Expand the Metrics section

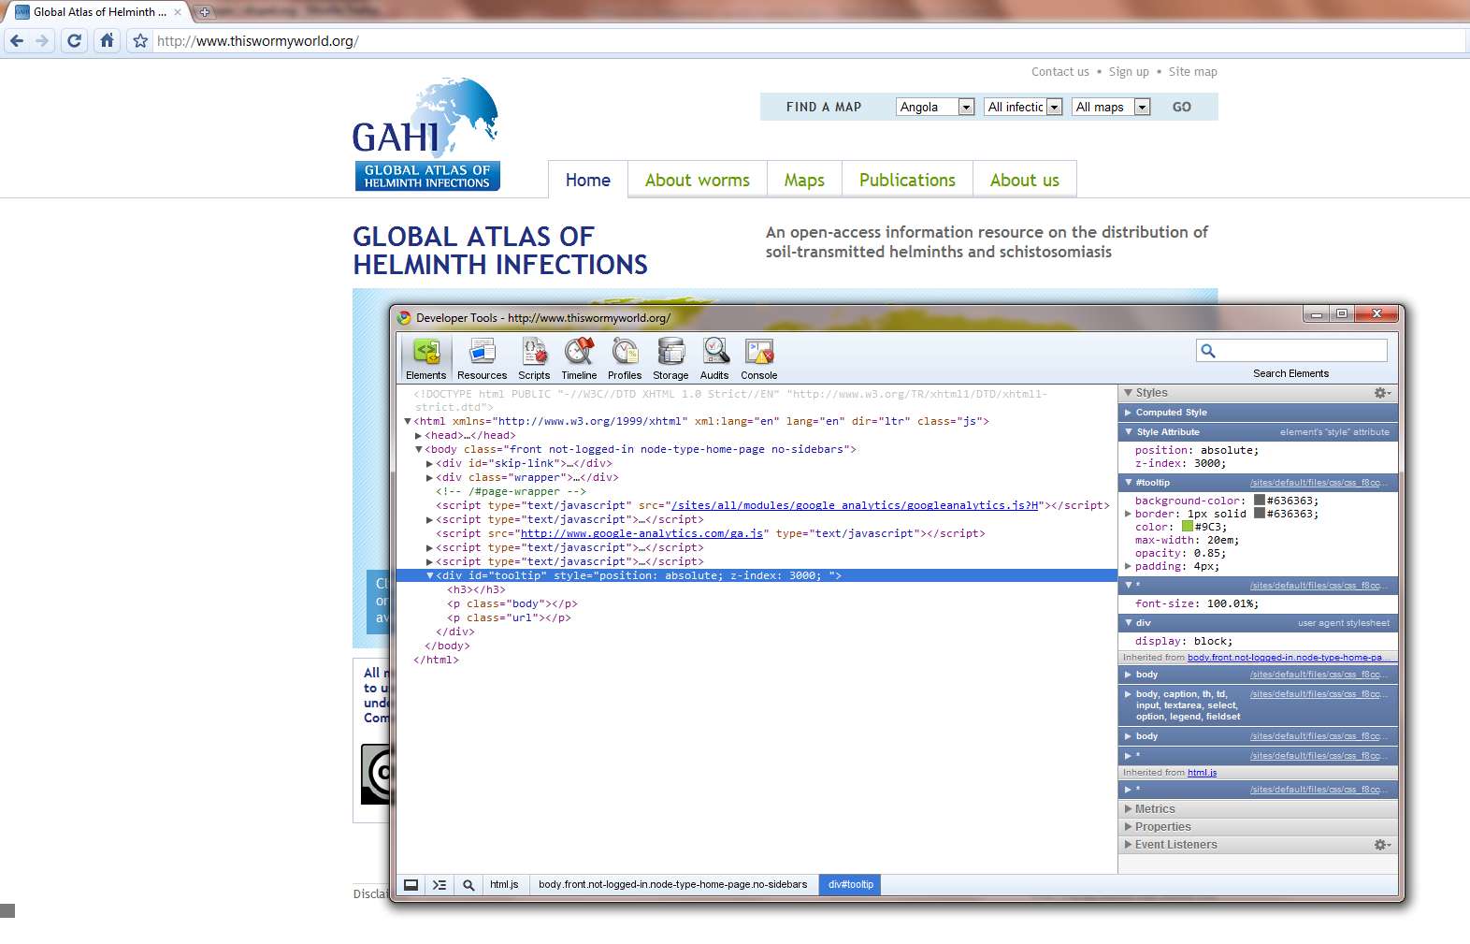click(1129, 809)
